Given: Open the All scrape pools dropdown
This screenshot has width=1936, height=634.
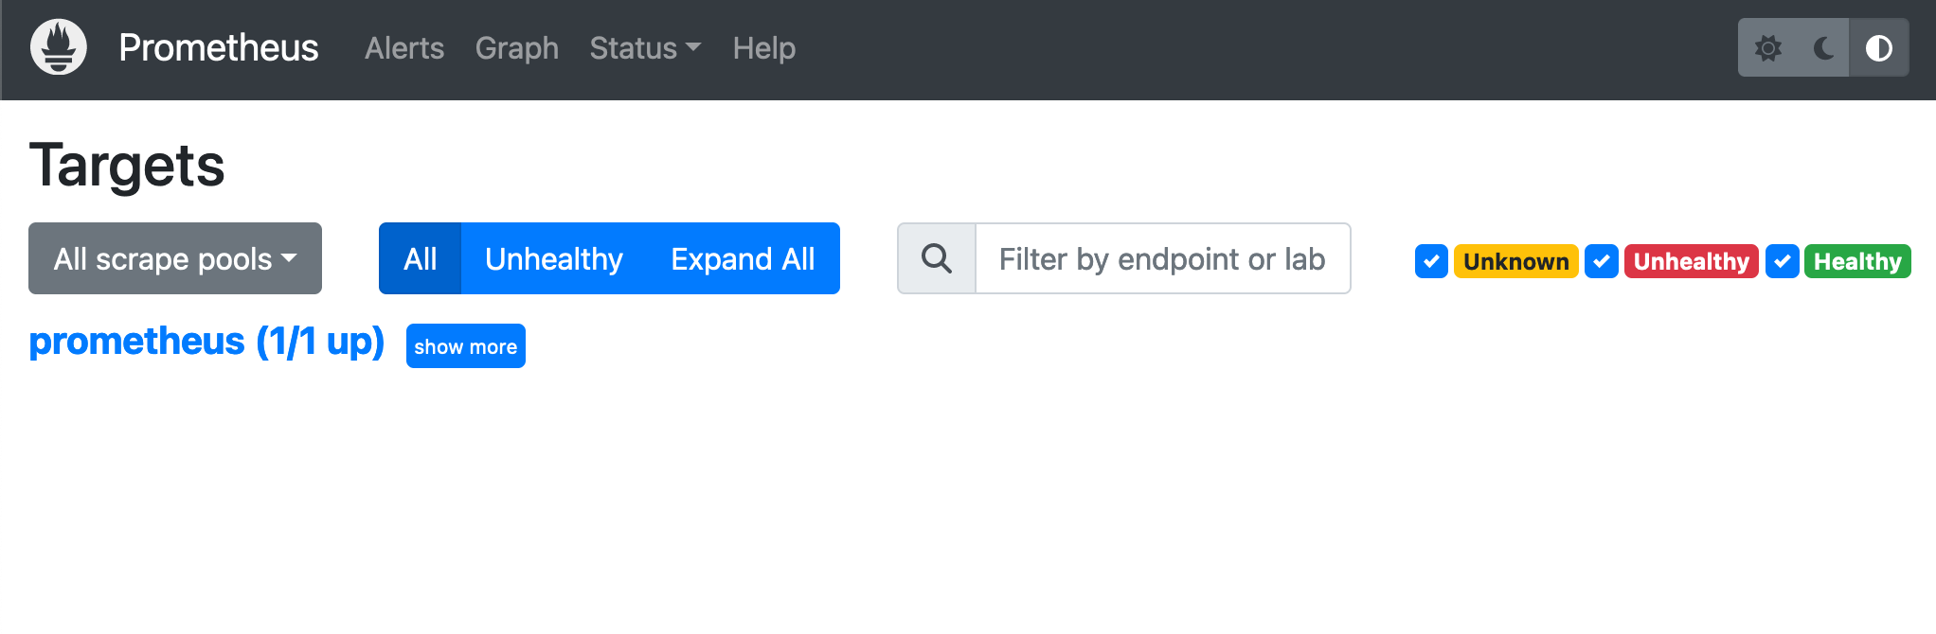Looking at the screenshot, I should point(174,257).
